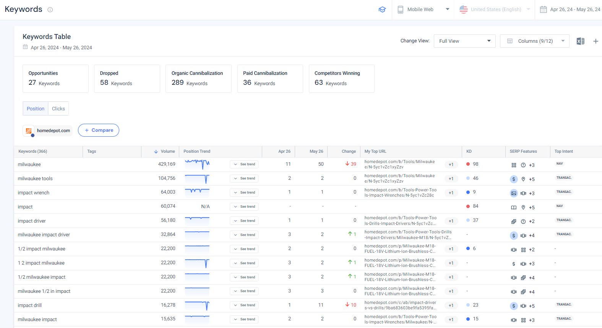
Task: Open the milwaukee impact driver top URL link
Action: tap(408, 235)
